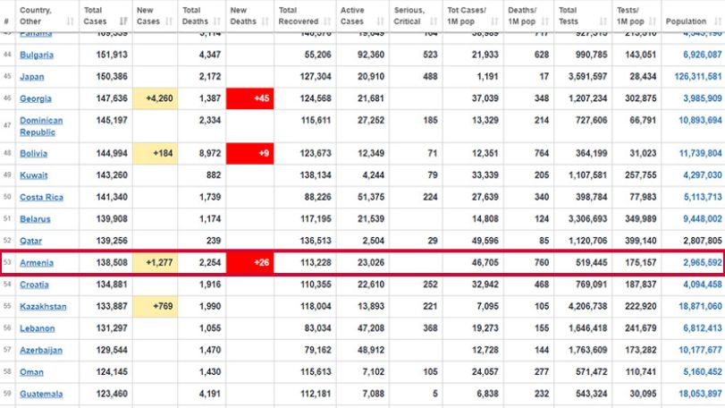Click Deaths/1M pop sort arrows
Viewport: 725px width, 408px height.
pos(545,21)
